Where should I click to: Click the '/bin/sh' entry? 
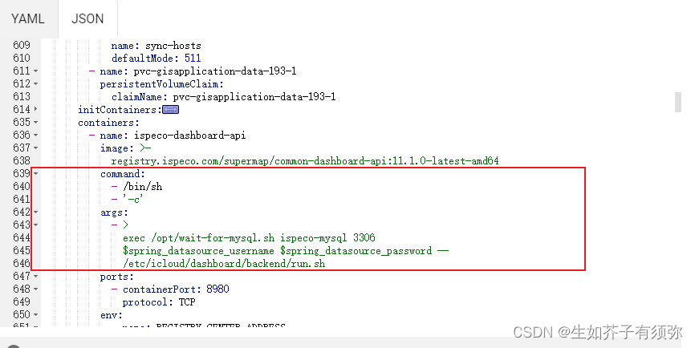pos(143,187)
